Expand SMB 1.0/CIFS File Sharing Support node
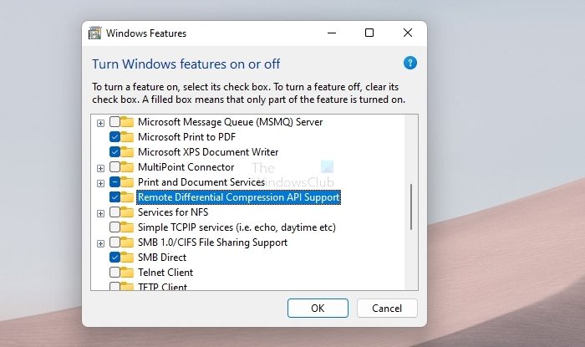This screenshot has height=347, width=585. pyautogui.click(x=100, y=243)
